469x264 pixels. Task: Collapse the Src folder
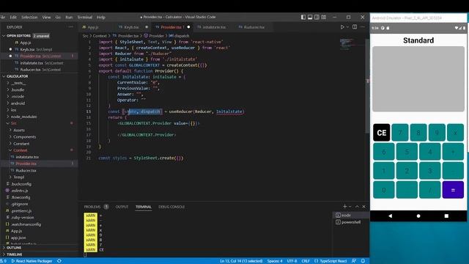(14, 123)
